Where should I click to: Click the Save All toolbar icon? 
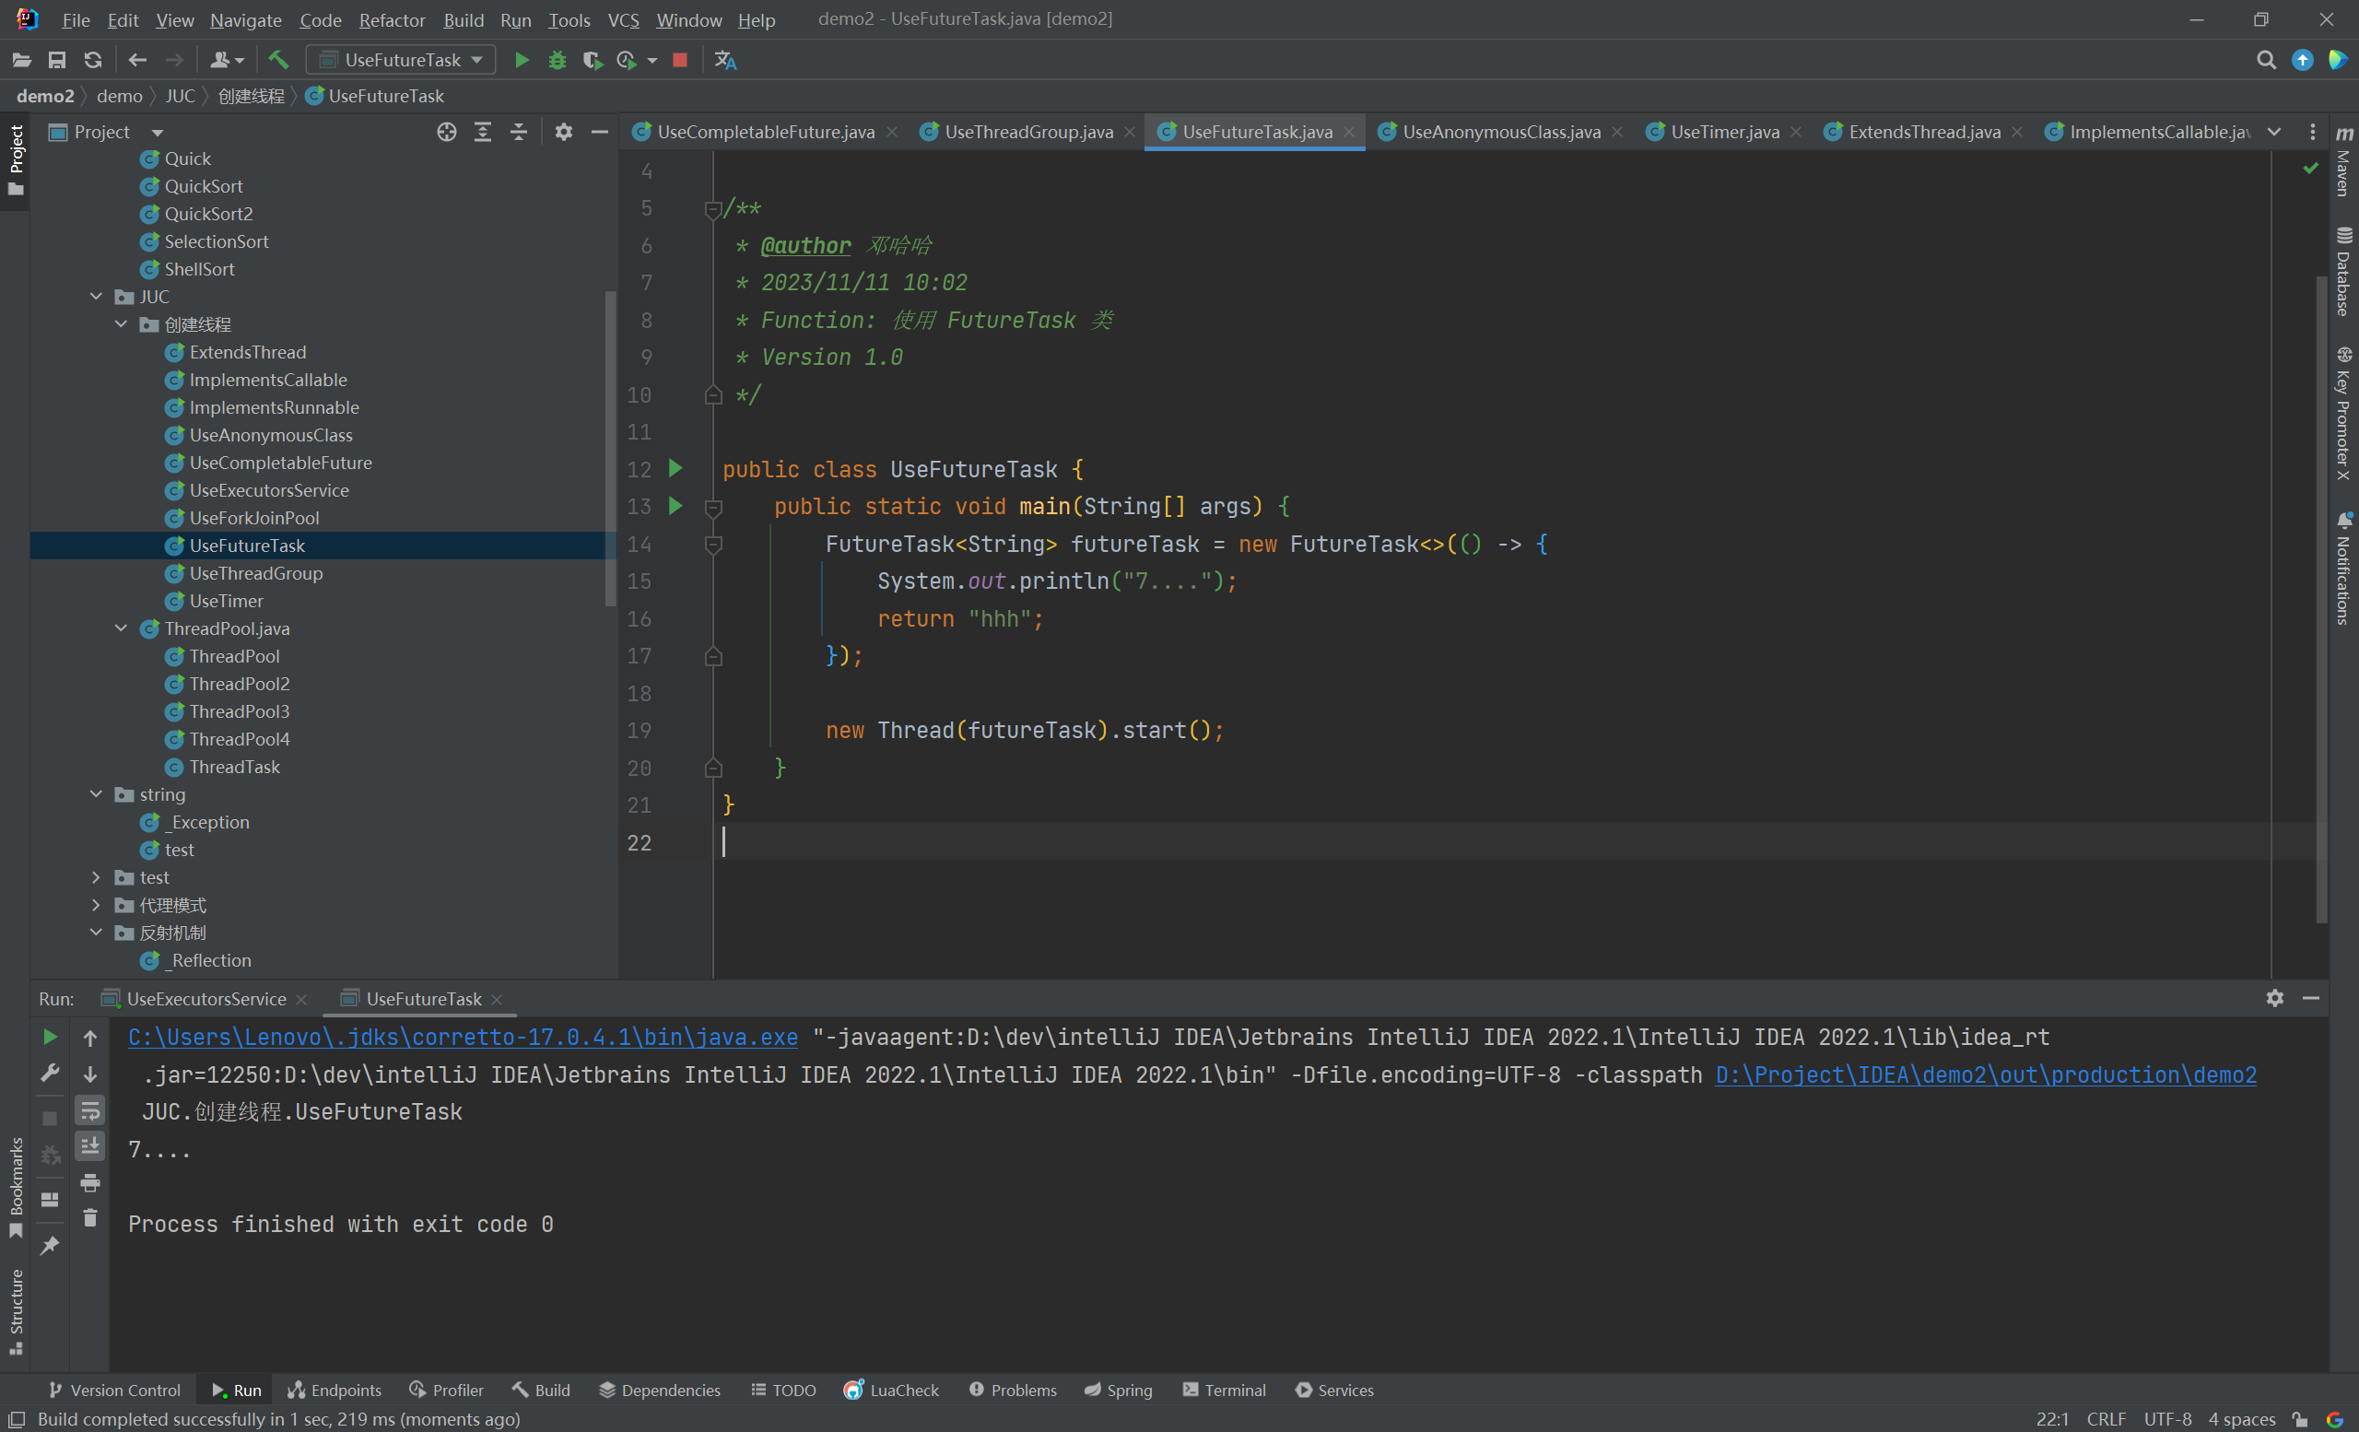[x=57, y=60]
